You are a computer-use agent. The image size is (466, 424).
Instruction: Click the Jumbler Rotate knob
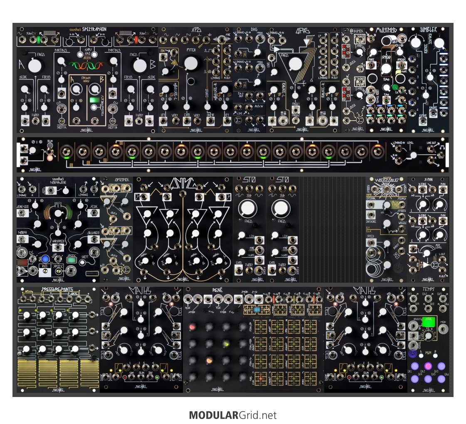tap(415, 42)
